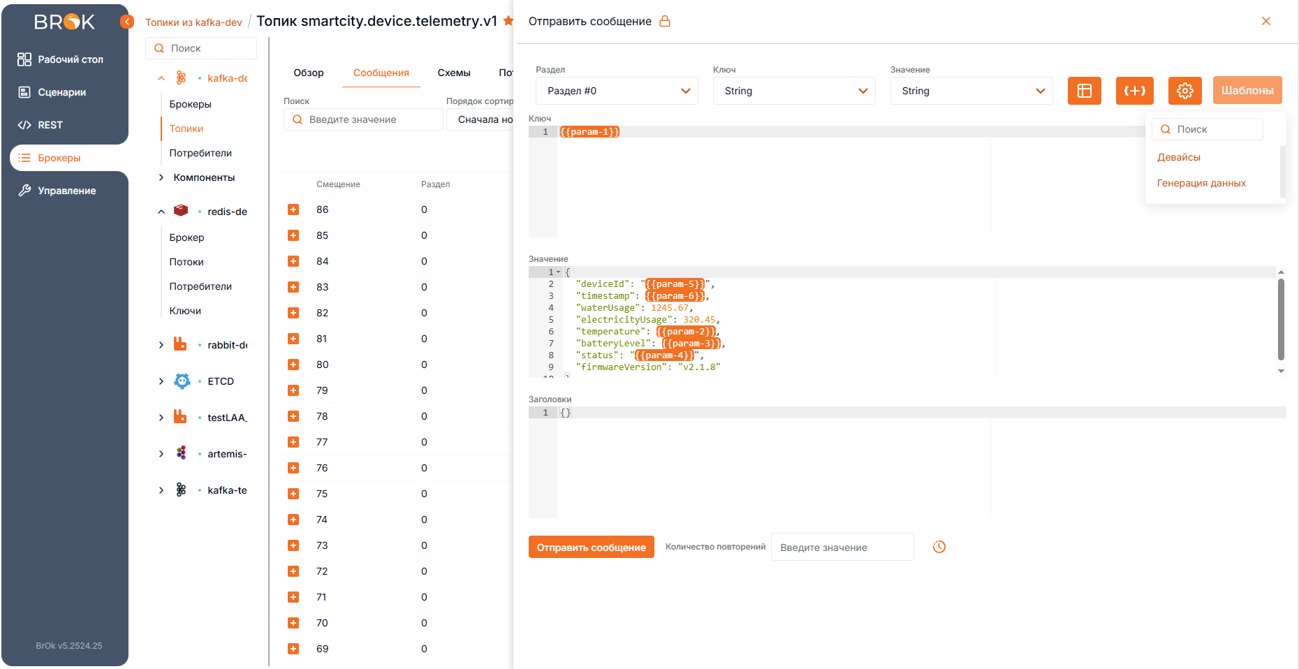Switch to the Обзор tab
1299x669 pixels.
click(x=308, y=73)
